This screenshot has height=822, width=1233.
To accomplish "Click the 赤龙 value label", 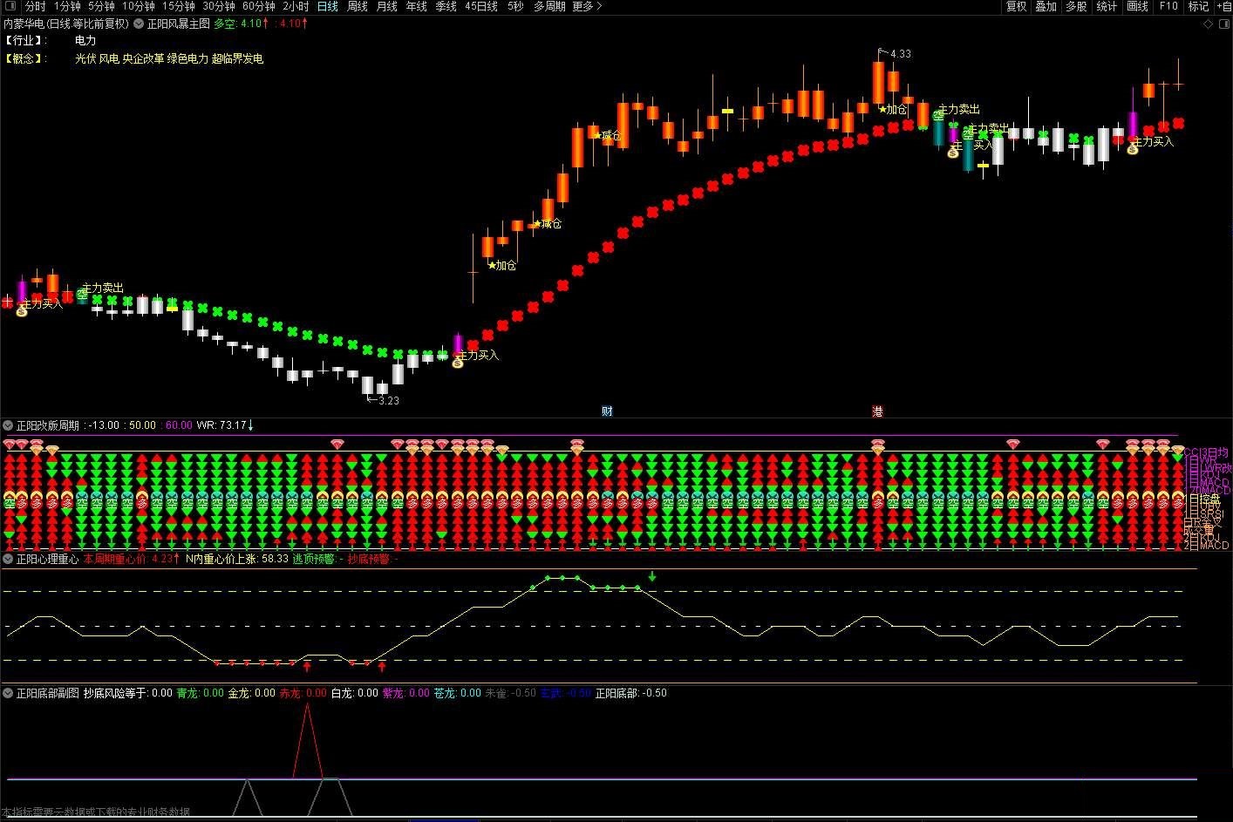I will tap(303, 693).
